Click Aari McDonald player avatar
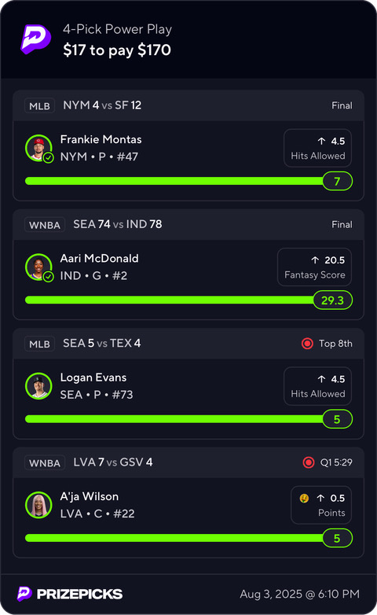The image size is (377, 615). click(38, 267)
